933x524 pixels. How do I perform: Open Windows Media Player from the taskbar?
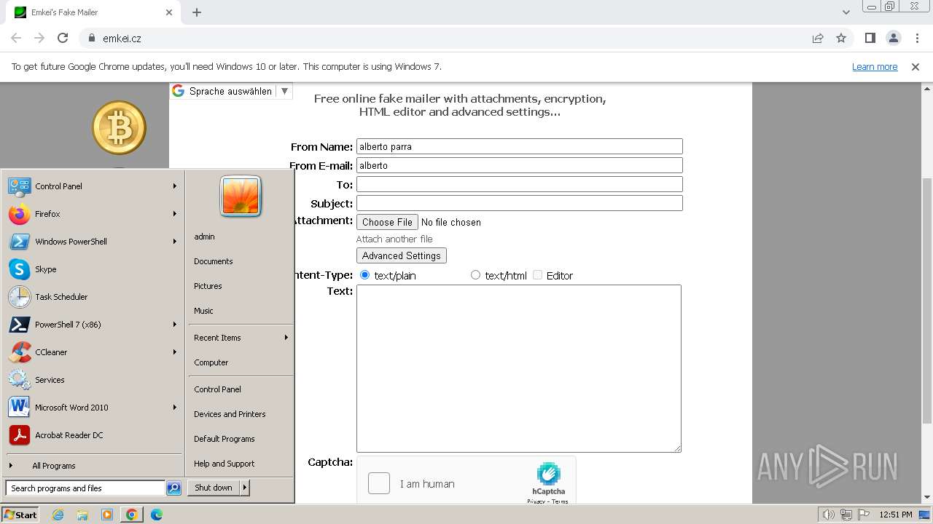point(107,515)
